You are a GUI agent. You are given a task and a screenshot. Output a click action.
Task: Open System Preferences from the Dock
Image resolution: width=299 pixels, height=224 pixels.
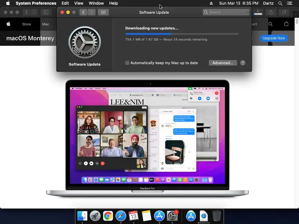(172, 216)
